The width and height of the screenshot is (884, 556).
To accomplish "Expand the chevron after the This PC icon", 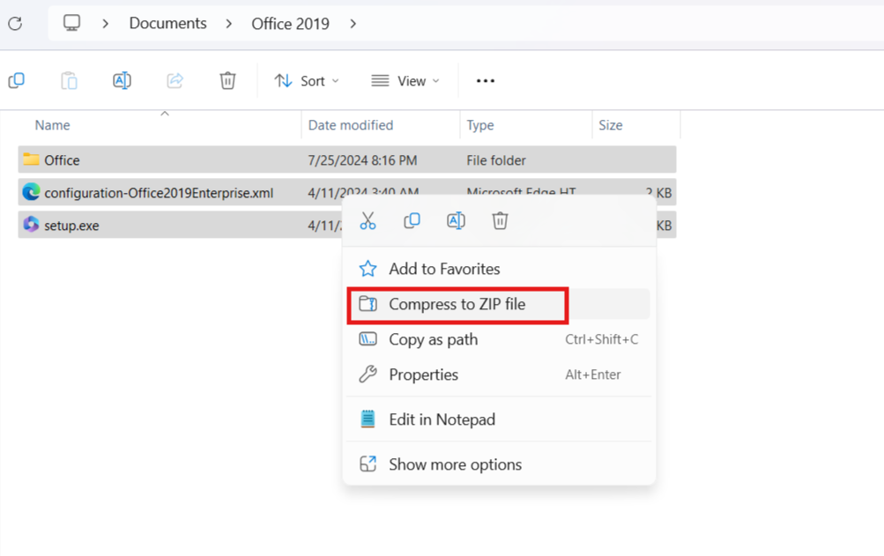I will point(106,24).
